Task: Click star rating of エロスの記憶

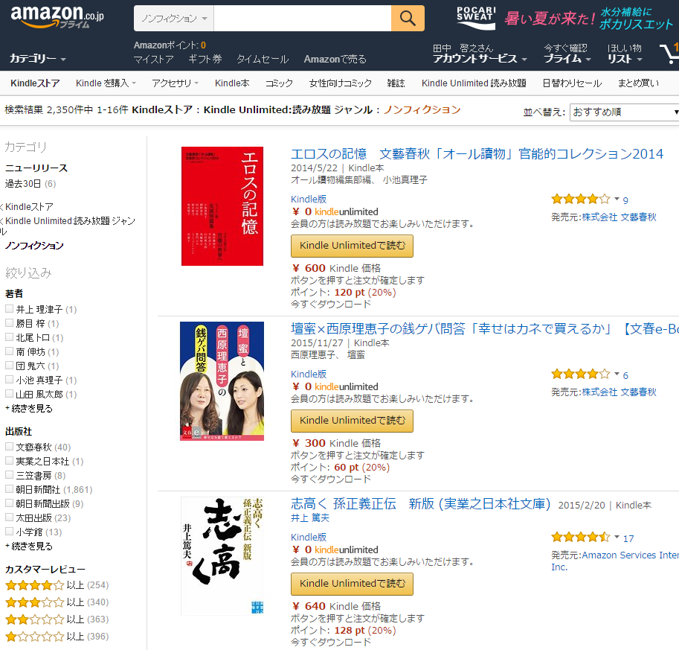Action: (x=580, y=200)
